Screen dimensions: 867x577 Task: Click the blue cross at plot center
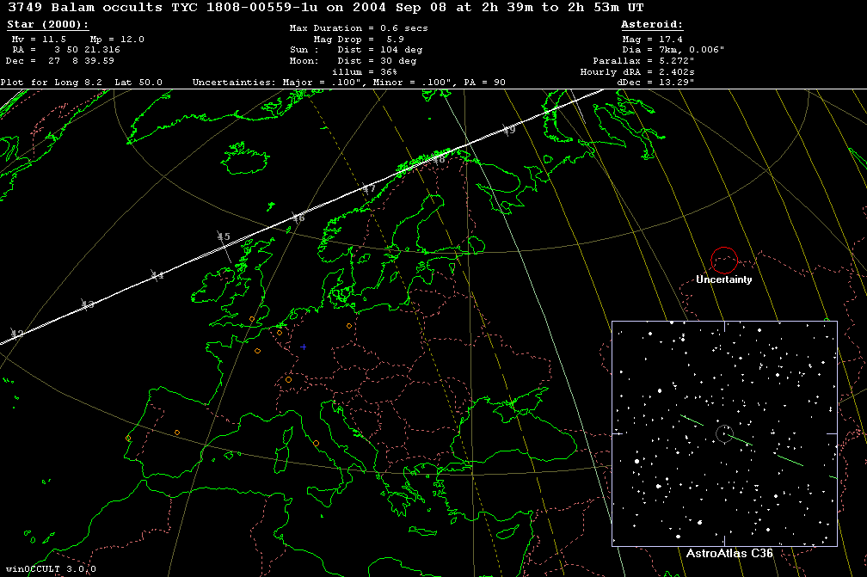(x=303, y=347)
